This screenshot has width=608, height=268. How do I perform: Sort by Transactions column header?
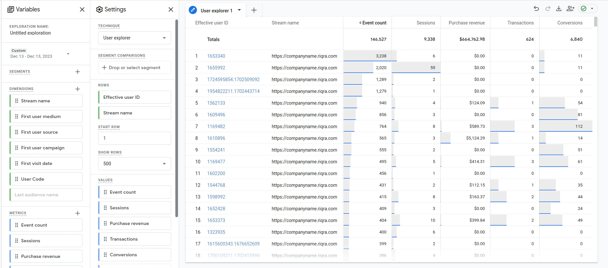(x=520, y=23)
